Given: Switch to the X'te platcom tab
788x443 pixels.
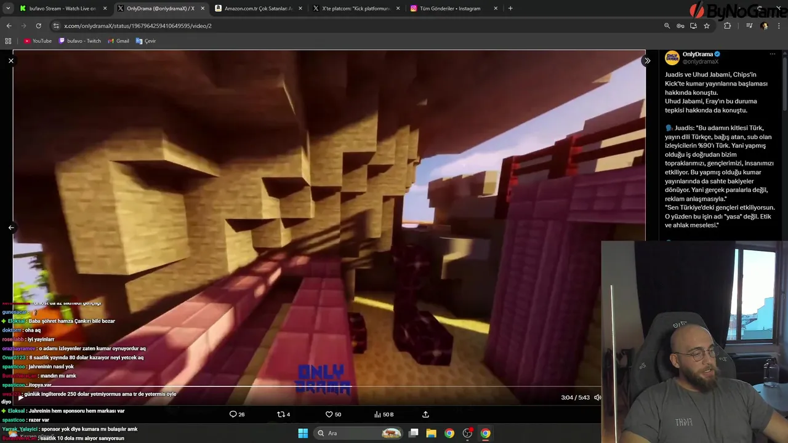Looking at the screenshot, I should tap(356, 9).
